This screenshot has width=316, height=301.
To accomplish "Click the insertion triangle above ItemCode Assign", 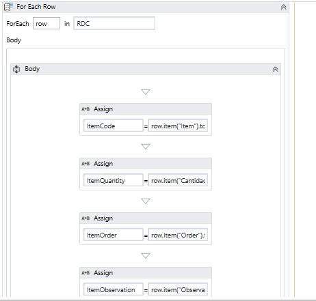I will coord(146,92).
